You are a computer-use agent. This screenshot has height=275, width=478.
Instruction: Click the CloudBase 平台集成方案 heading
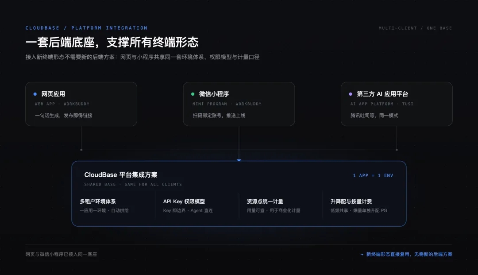tap(121, 174)
